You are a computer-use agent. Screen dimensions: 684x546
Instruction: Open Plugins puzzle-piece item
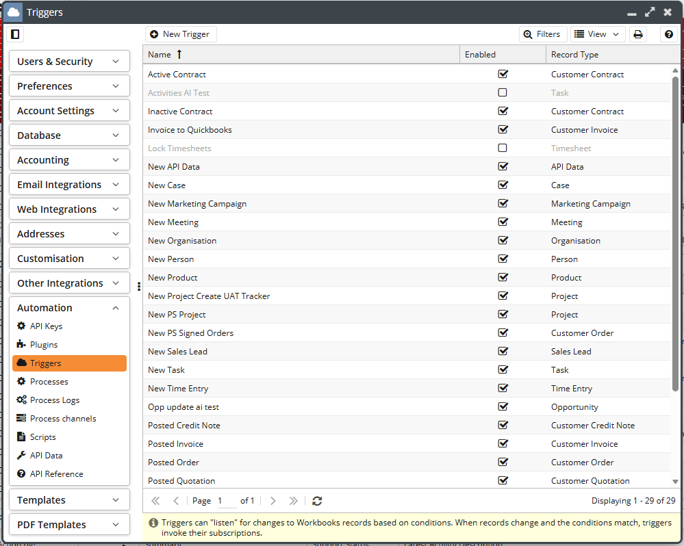pyautogui.click(x=43, y=345)
